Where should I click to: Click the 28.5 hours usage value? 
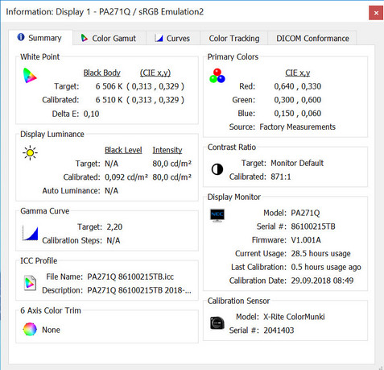pos(320,253)
